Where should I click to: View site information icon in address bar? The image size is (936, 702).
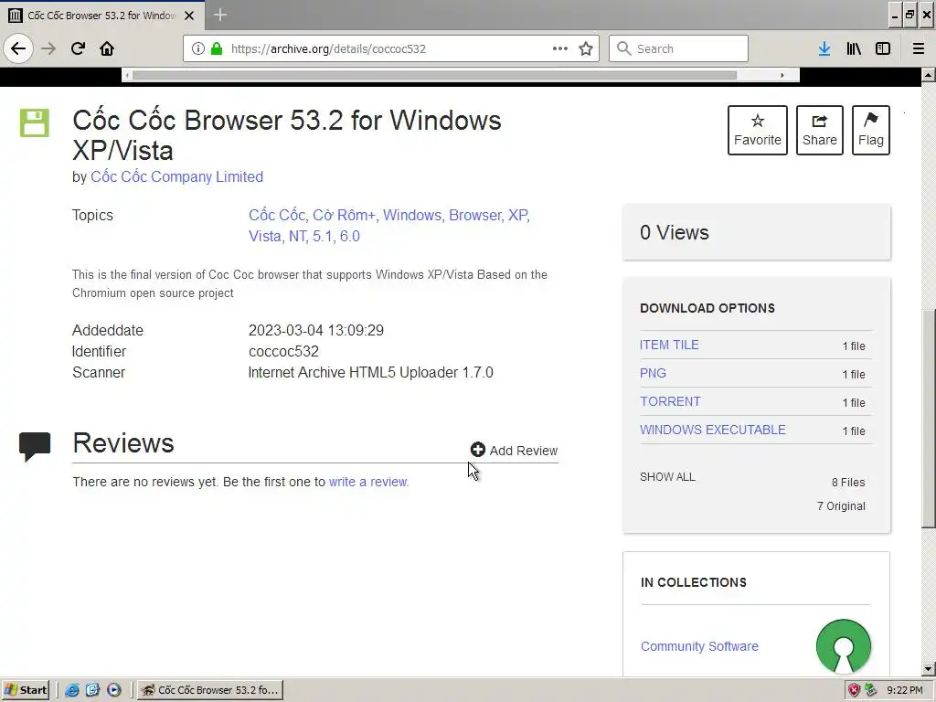click(x=197, y=48)
